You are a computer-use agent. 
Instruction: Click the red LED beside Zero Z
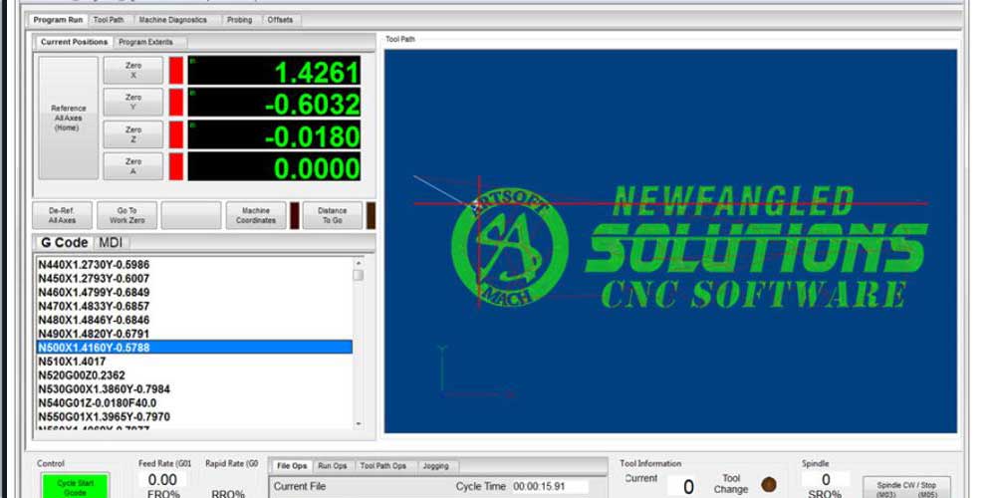(176, 134)
